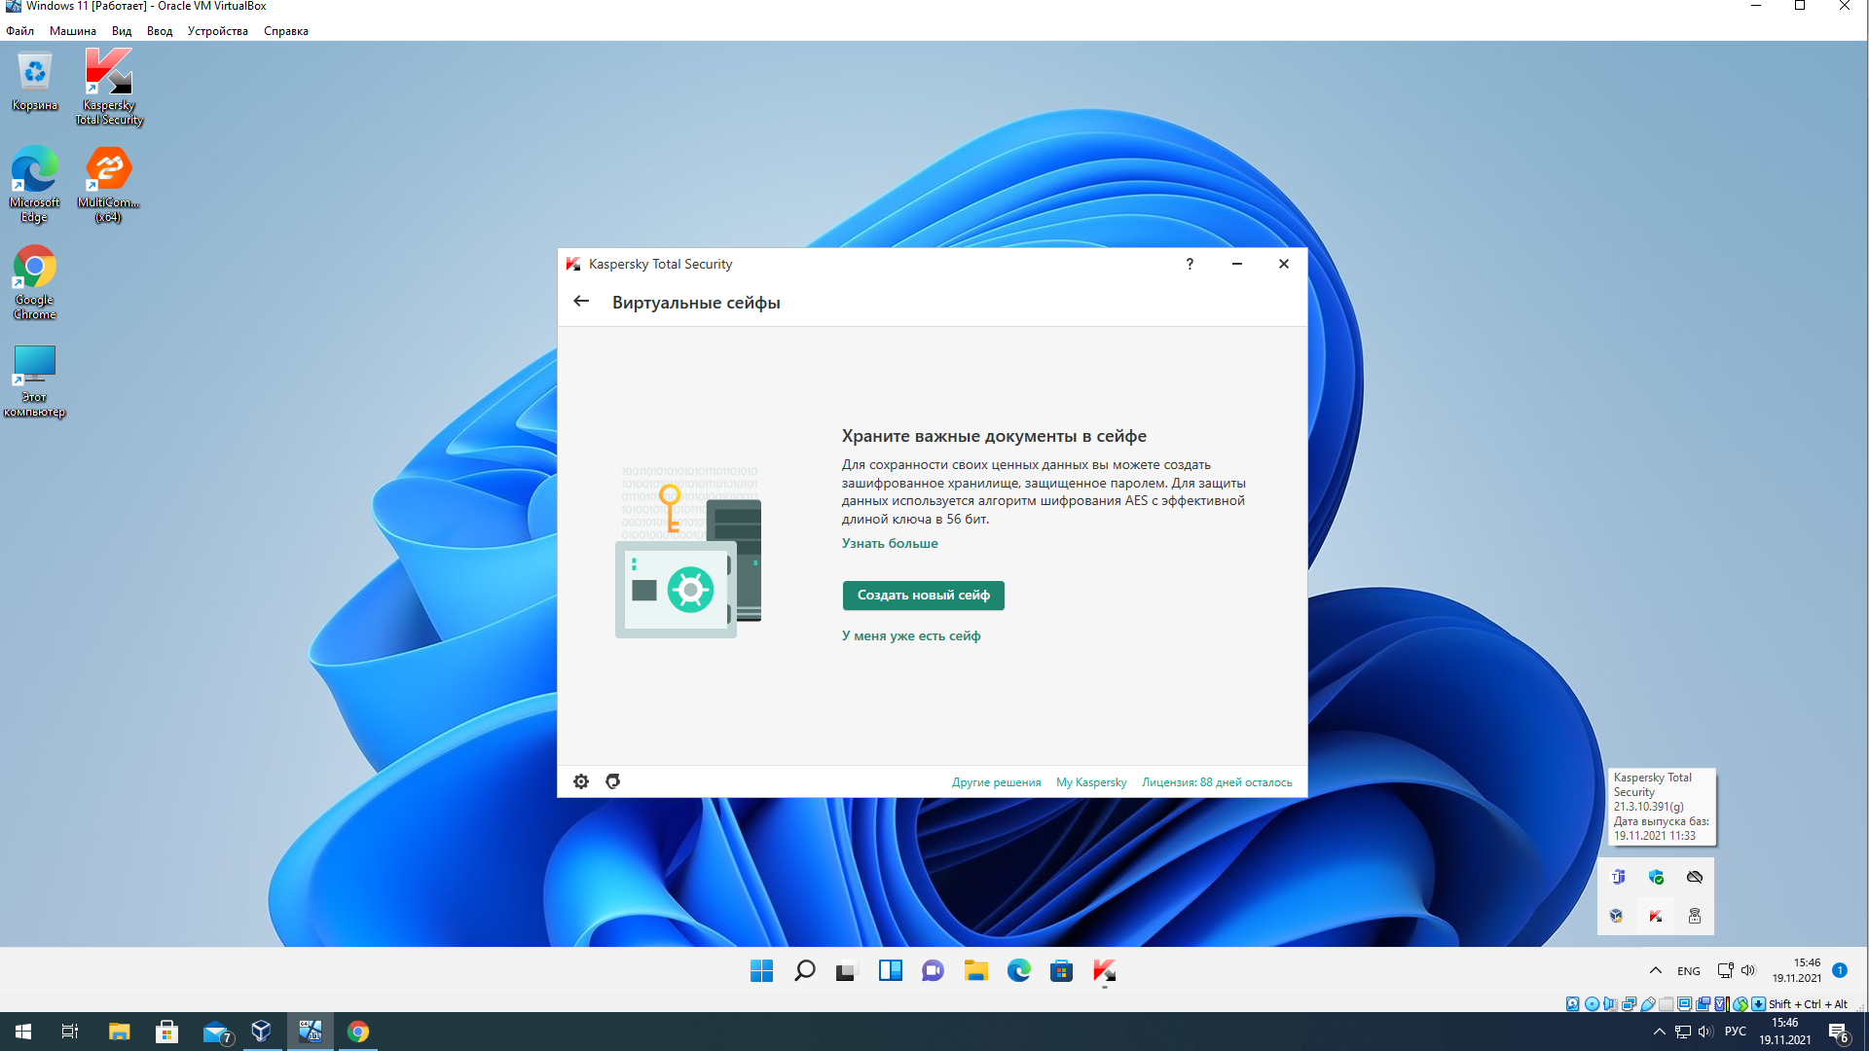Open Microsoft Edge from Windows 11 taskbar
Screen dimensions: 1869x1051
(x=1018, y=970)
